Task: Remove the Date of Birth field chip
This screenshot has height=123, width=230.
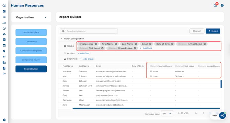Action: coord(172,44)
